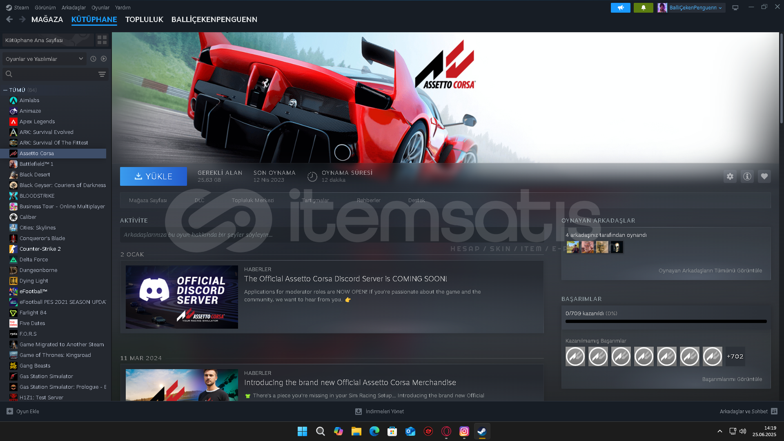Toggle the ready-to-play filter icon
The height and width of the screenshot is (441, 784).
pyautogui.click(x=104, y=59)
